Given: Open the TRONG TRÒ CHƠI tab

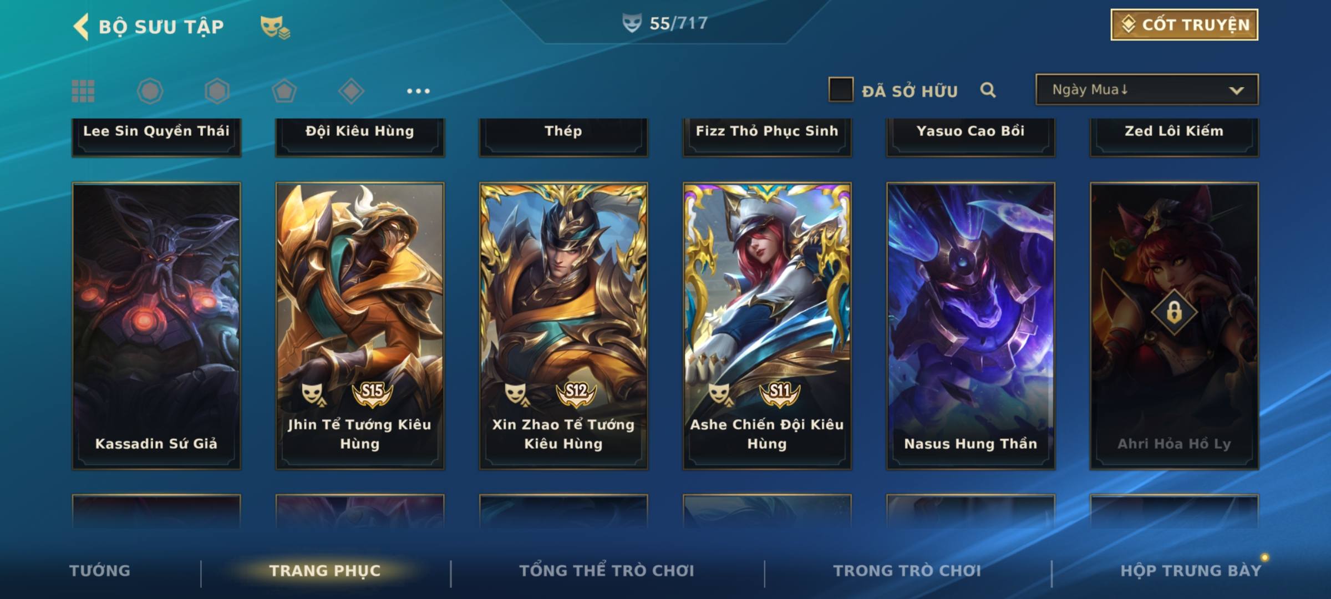Looking at the screenshot, I should 907,571.
